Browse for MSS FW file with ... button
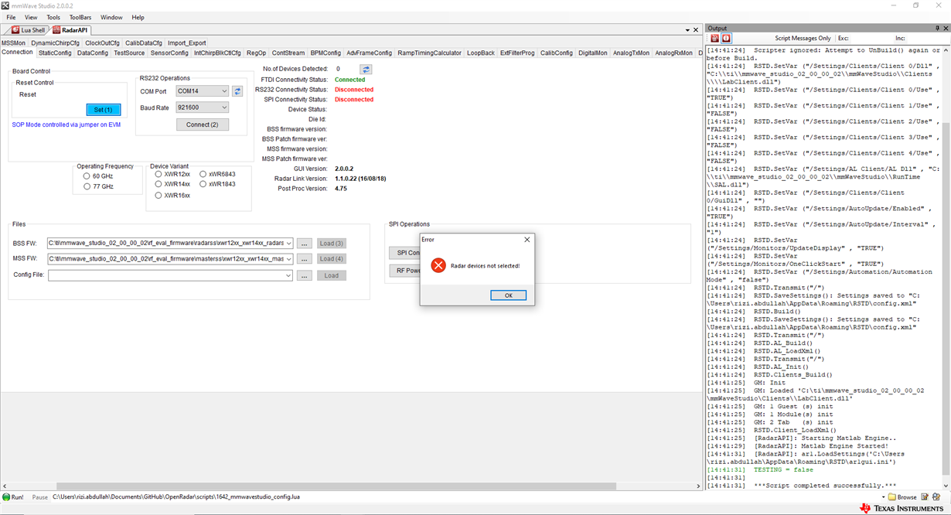 click(x=305, y=258)
